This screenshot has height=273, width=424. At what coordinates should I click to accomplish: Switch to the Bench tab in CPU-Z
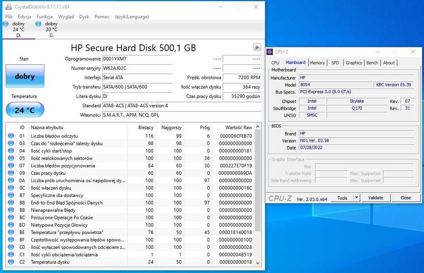372,63
